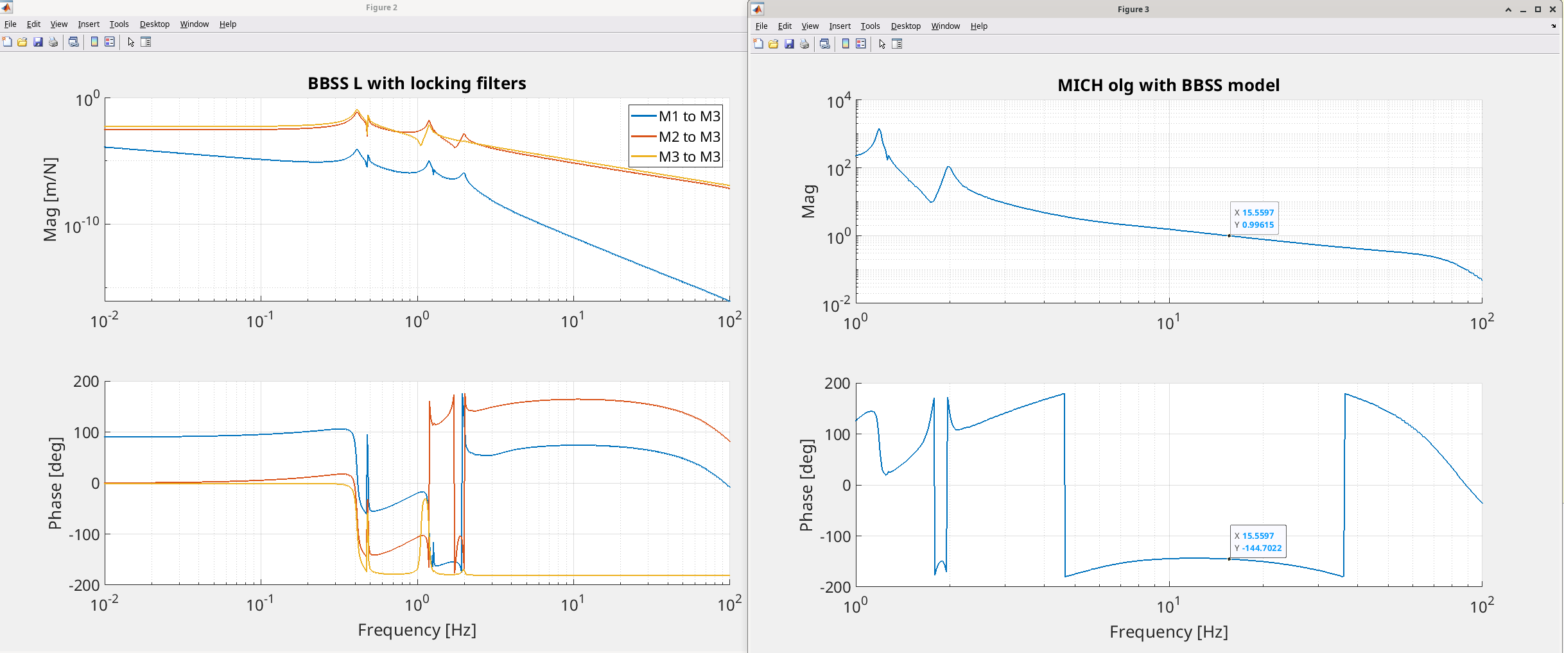Click the 'Figure 3' window title text
Screen dimensions: 1564x653
click(1133, 10)
